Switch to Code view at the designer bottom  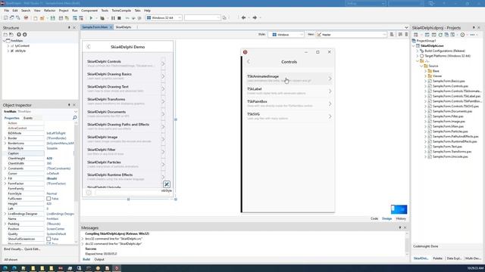374,218
